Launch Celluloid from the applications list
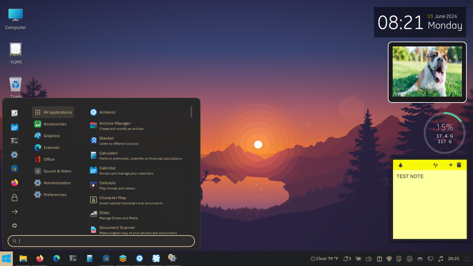473x266 pixels. click(107, 183)
